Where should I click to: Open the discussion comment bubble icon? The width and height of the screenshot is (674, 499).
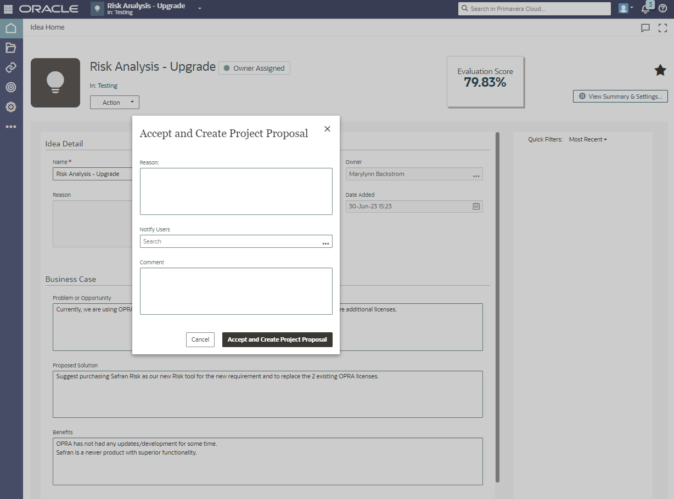click(645, 28)
